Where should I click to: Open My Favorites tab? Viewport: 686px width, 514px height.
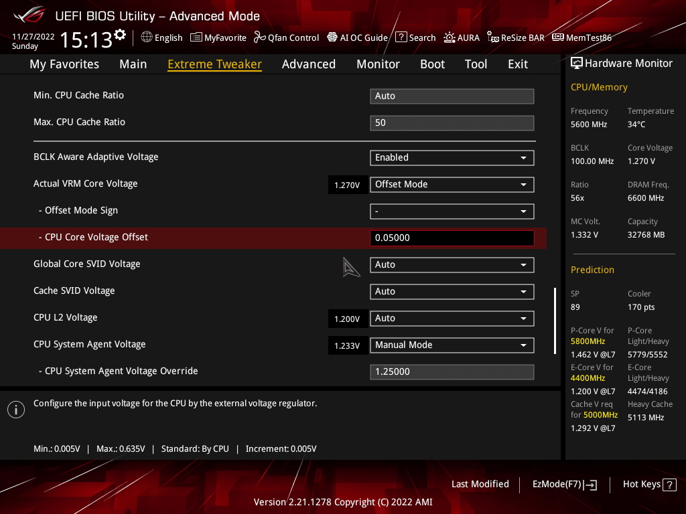click(x=64, y=64)
